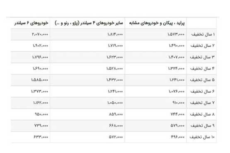230x153 pixels.
Task: Select the cell showing ۱.۸۱۴.۰۰۰
Action: [x=115, y=34]
